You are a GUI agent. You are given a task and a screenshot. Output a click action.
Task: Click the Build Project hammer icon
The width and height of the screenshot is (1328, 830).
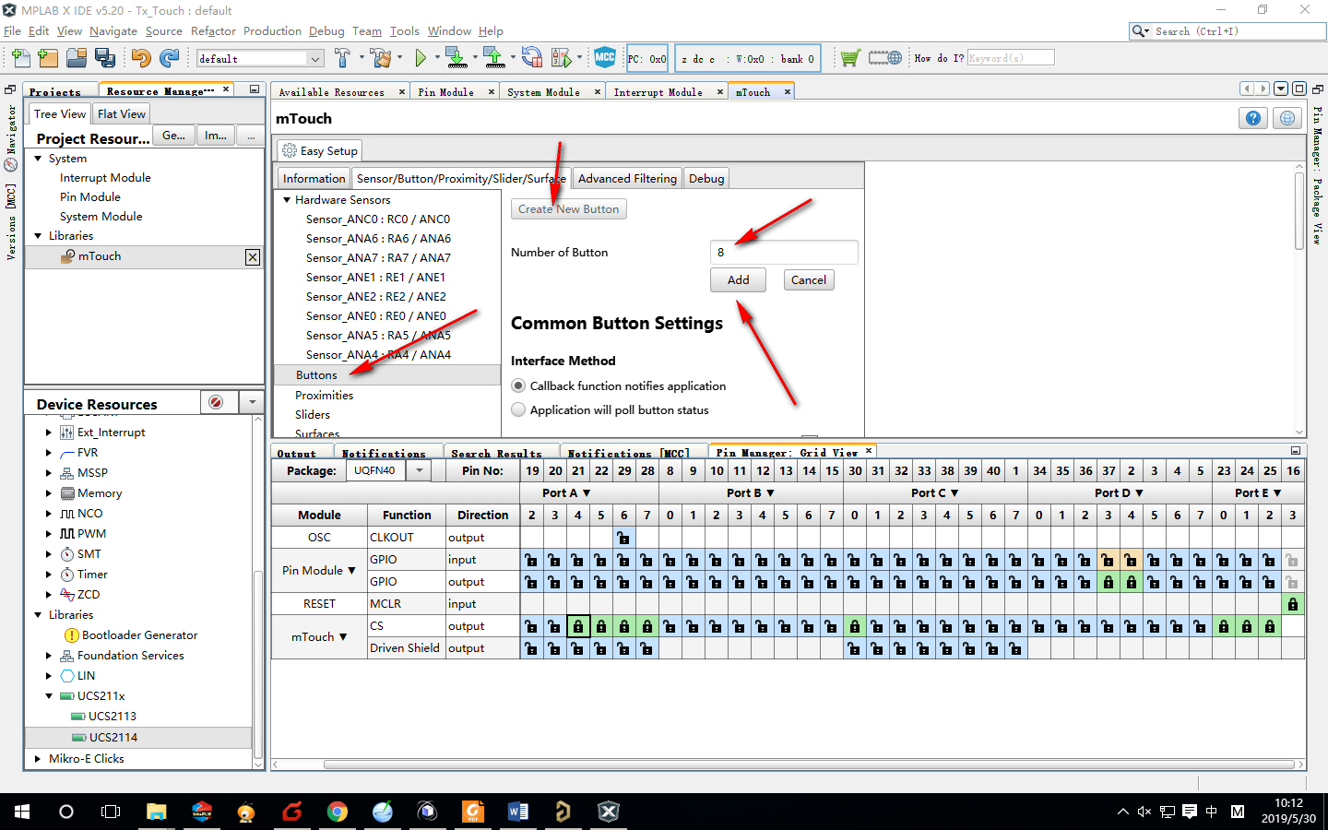tap(342, 58)
